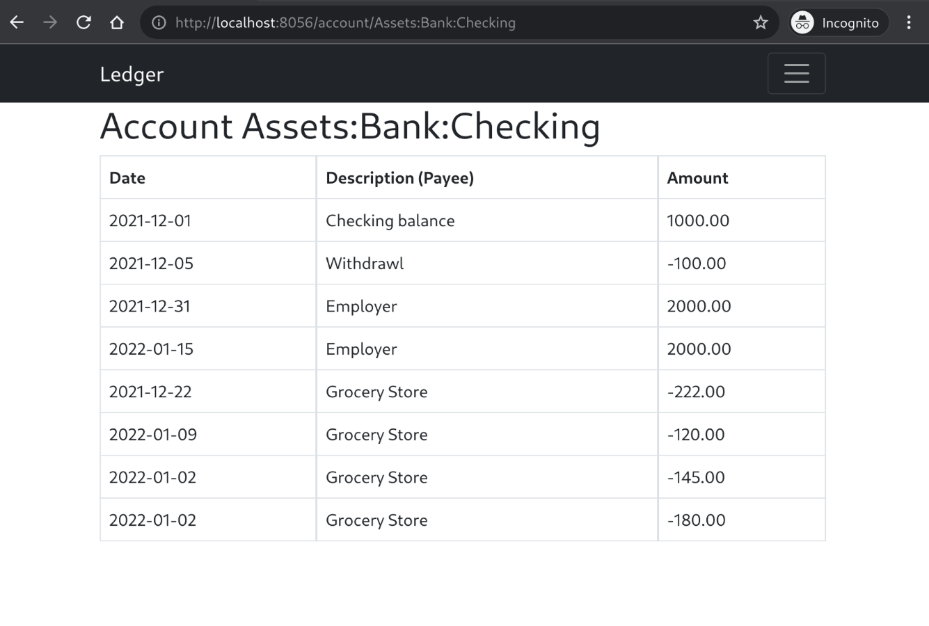Screen dimensions: 929x626
Task: Select the Checking balance description cell
Action: click(390, 220)
